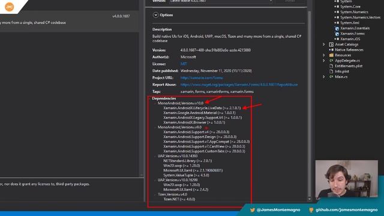The image size is (384, 216).
Task: Expand the AppDelegate.cs node arrow
Action: [324, 61]
